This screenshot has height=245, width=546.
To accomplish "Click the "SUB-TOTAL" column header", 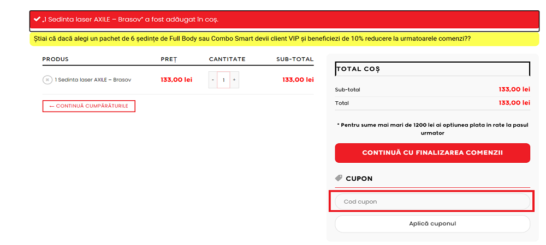I will tap(295, 59).
